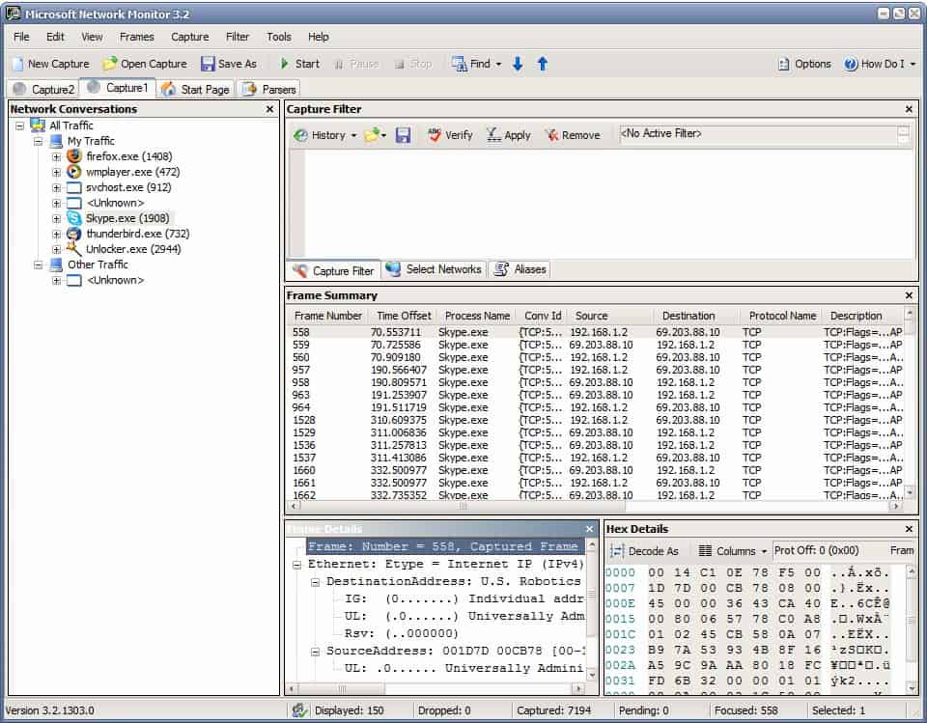The height and width of the screenshot is (723, 927).
Task: Click the Columns icon in Hex Details
Action: point(705,551)
